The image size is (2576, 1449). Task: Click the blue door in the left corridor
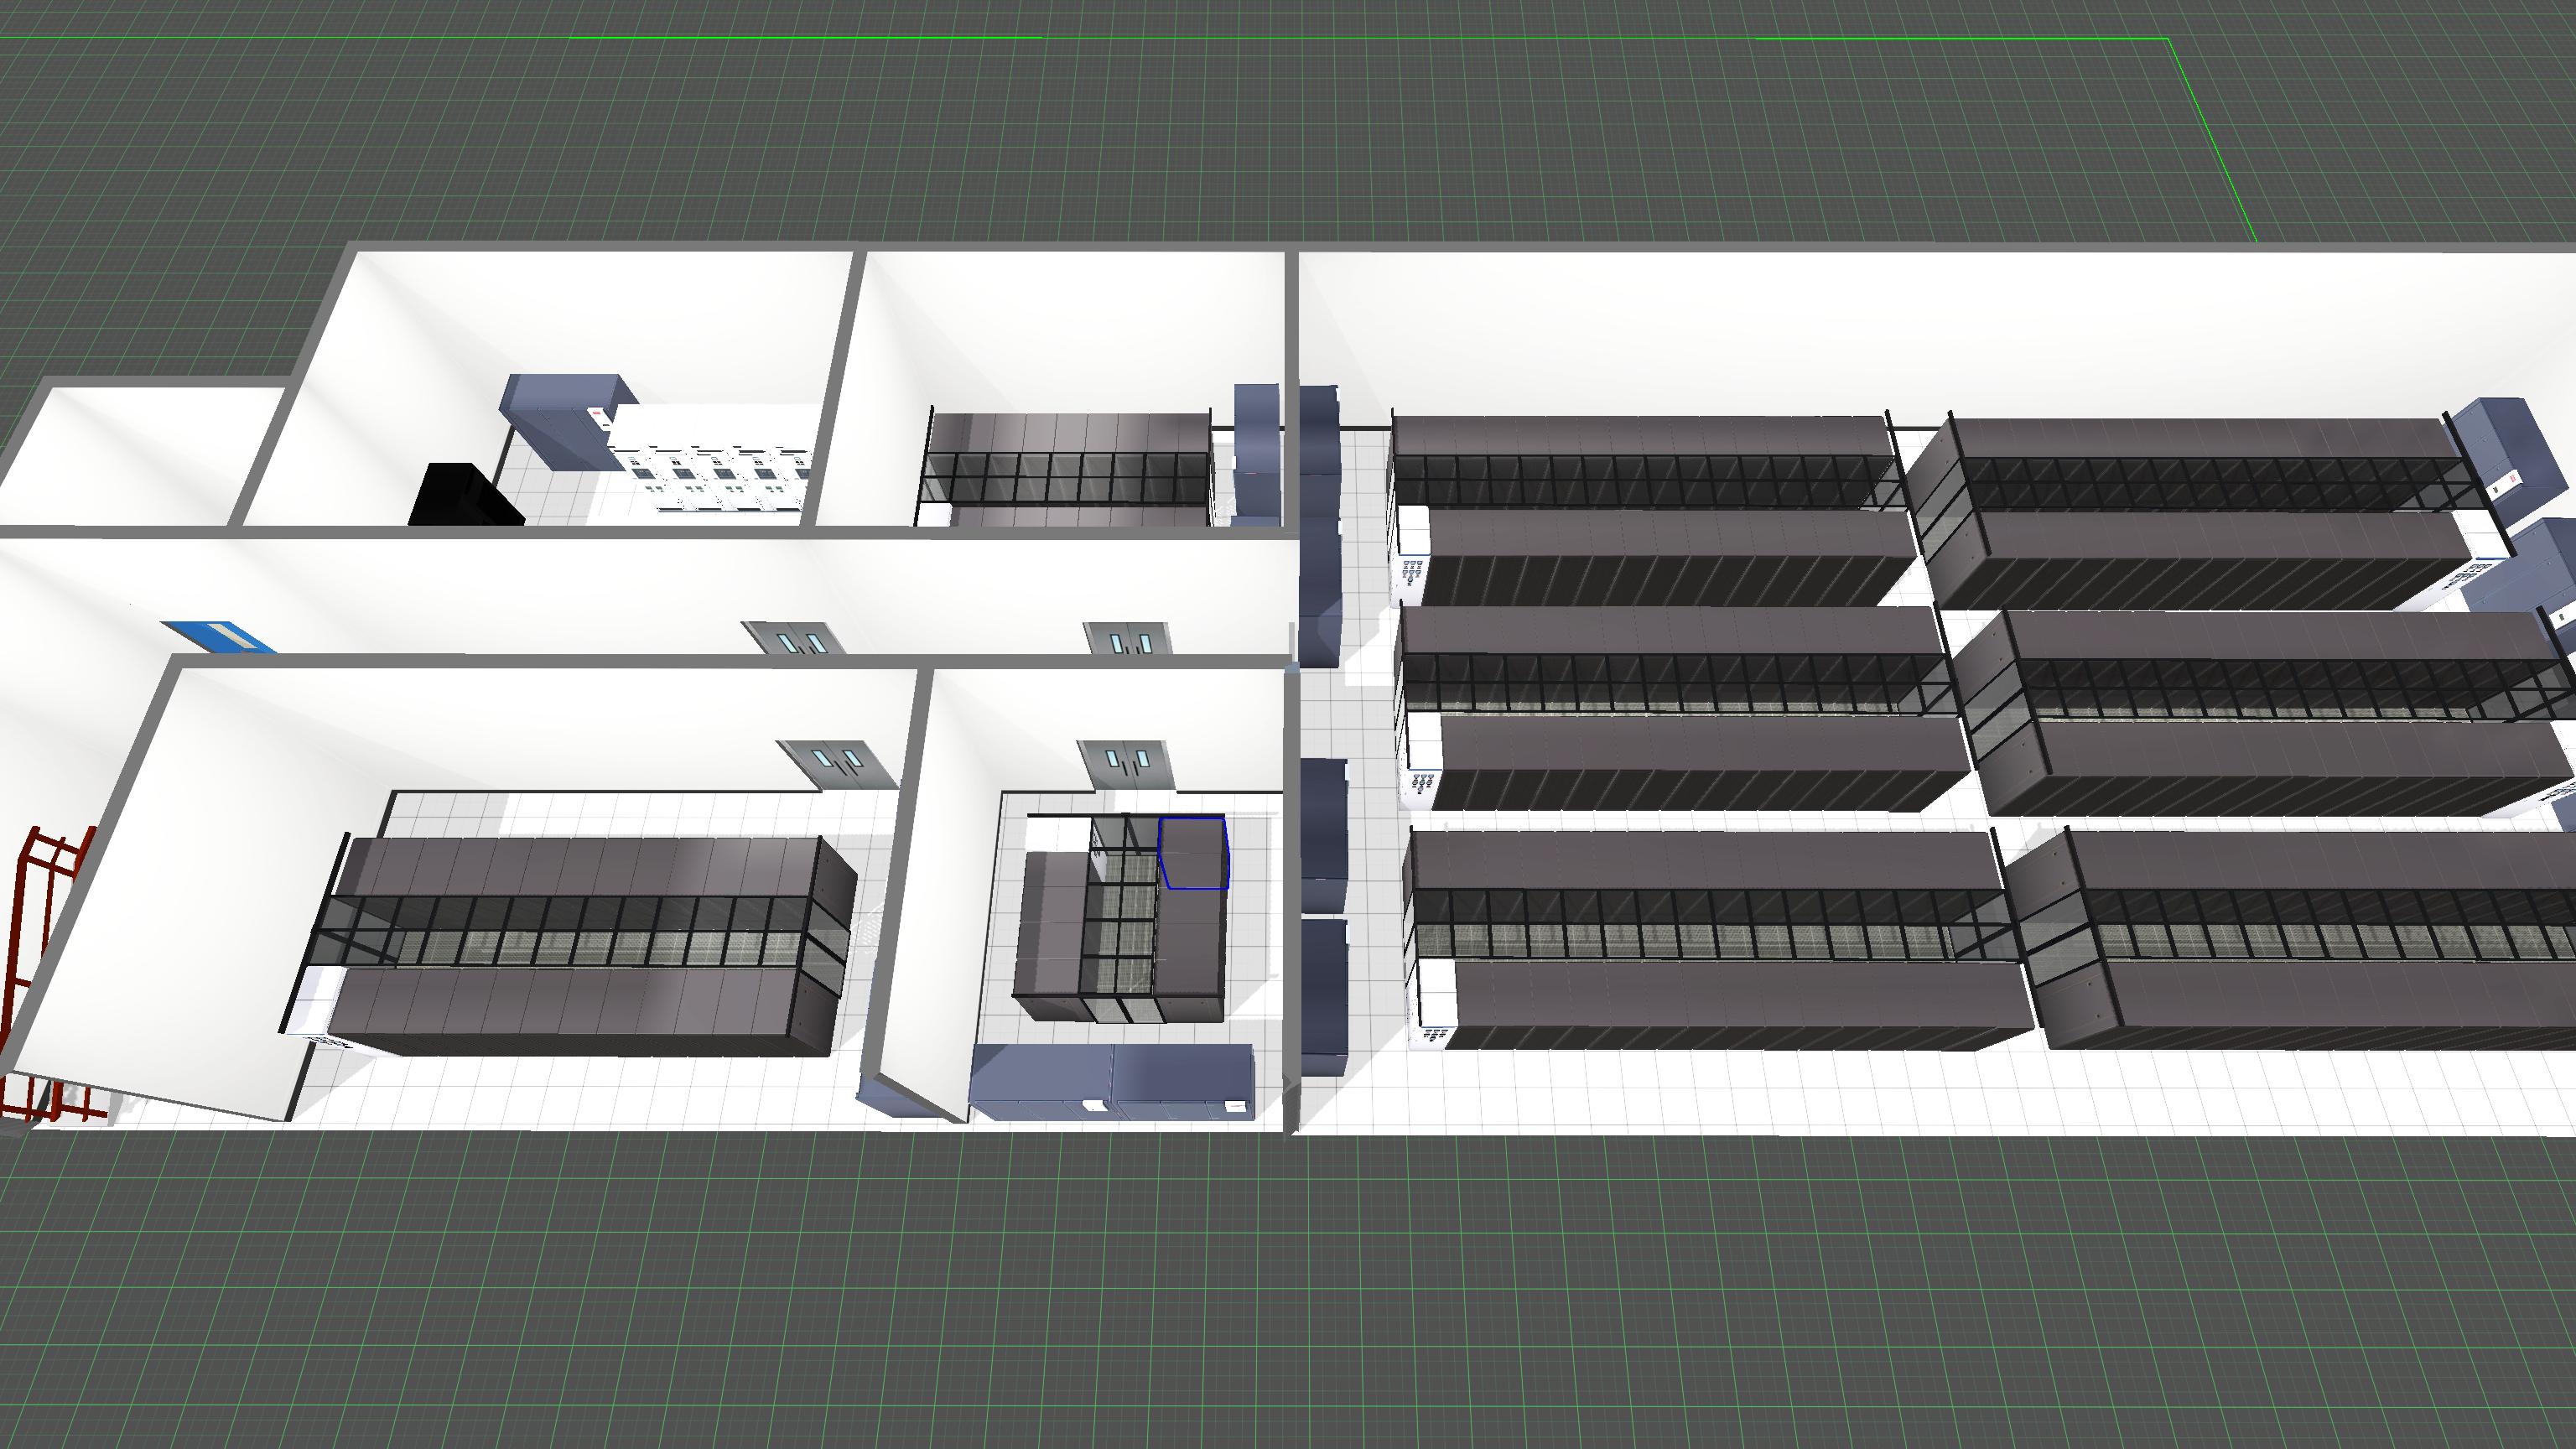[218, 636]
